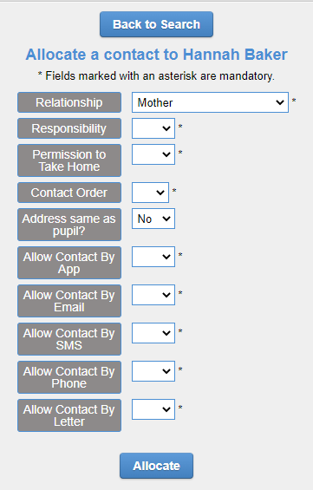The width and height of the screenshot is (313, 490).
Task: Click the Allow Contact By Letter label
Action: tap(69, 415)
